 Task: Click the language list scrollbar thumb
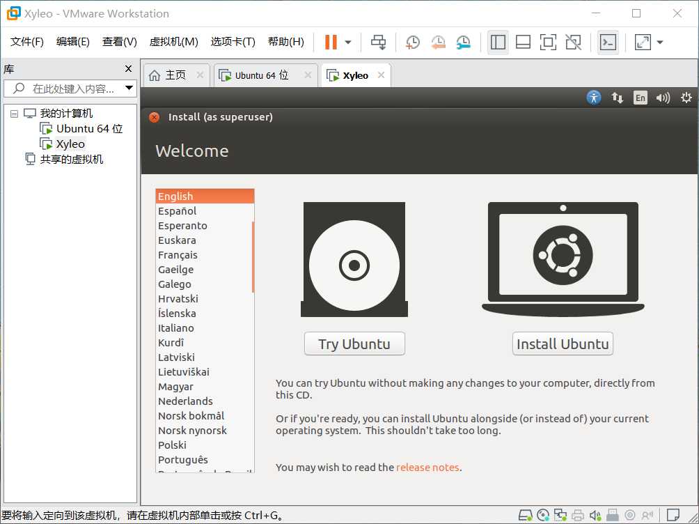(x=253, y=257)
